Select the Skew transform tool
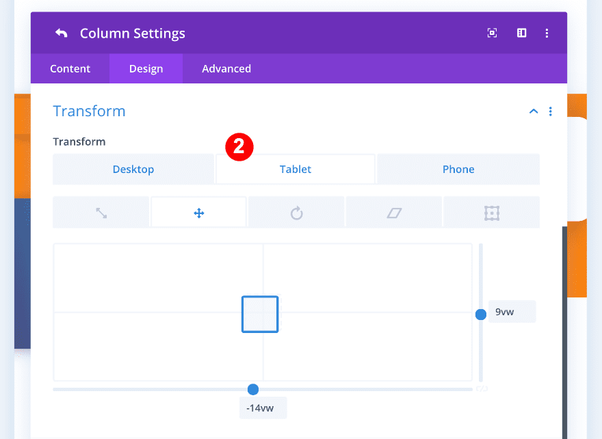The image size is (602, 439). pos(393,212)
